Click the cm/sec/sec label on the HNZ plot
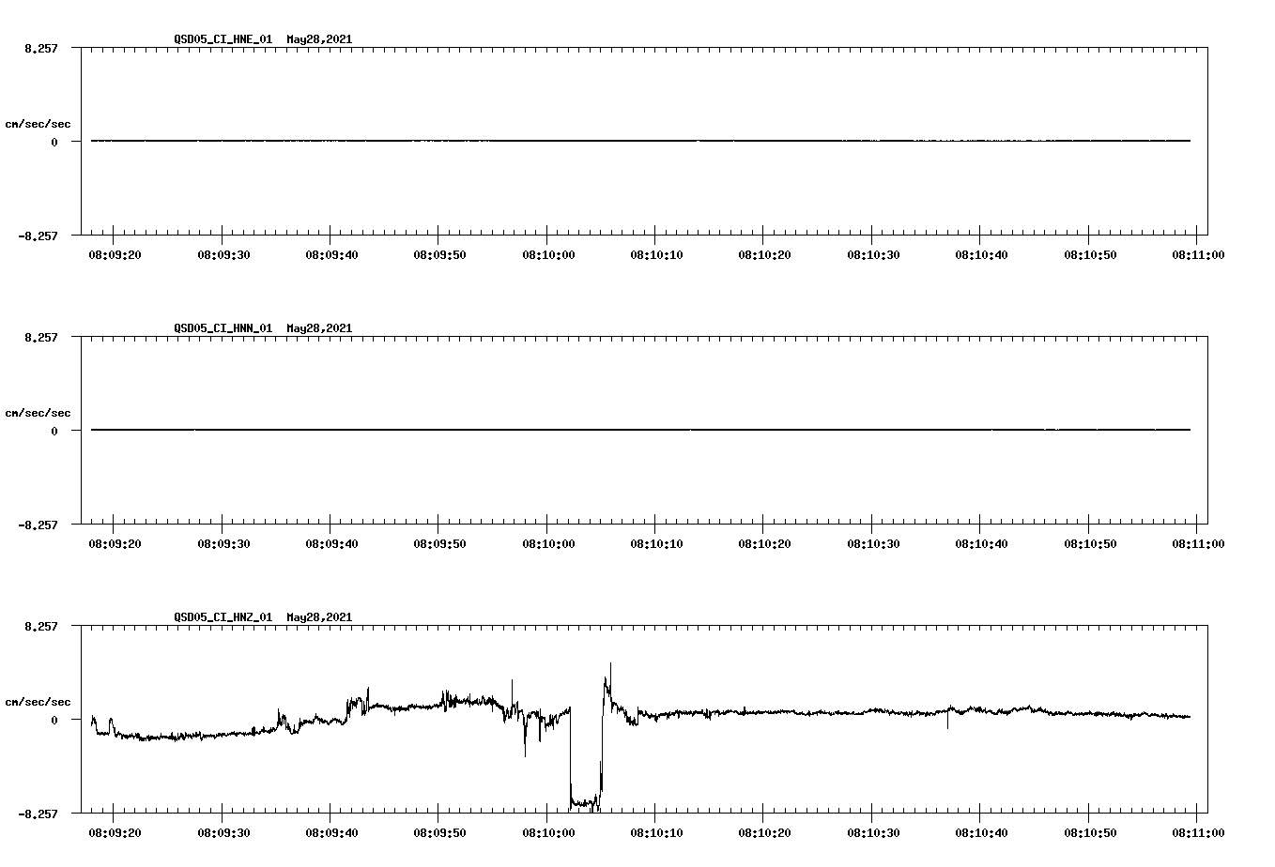 pyautogui.click(x=39, y=700)
